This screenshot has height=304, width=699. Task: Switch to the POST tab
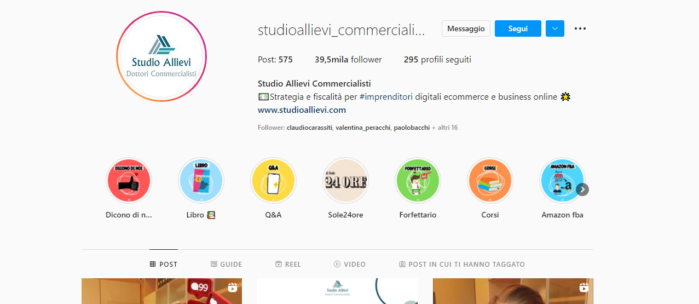164,264
